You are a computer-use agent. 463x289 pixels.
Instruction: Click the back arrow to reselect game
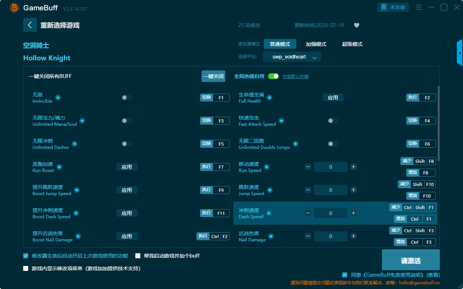tap(30, 25)
